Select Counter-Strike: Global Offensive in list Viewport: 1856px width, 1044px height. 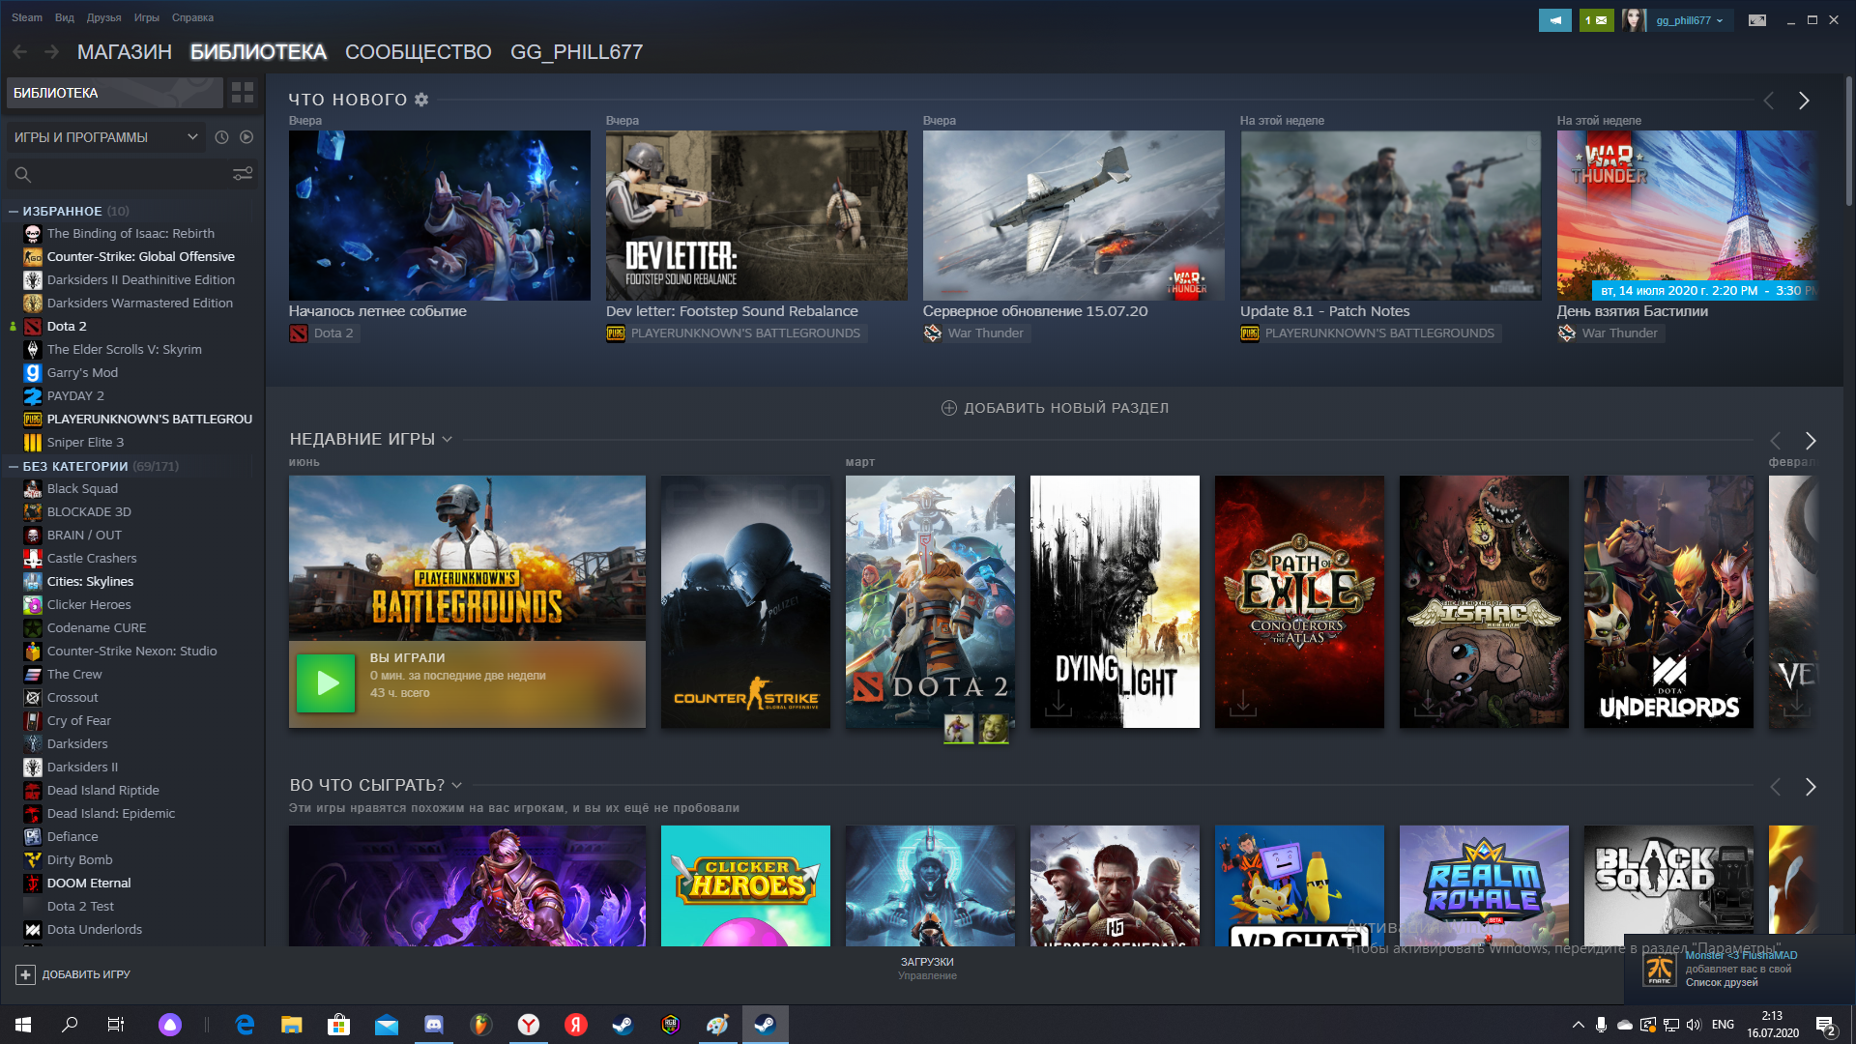(141, 257)
